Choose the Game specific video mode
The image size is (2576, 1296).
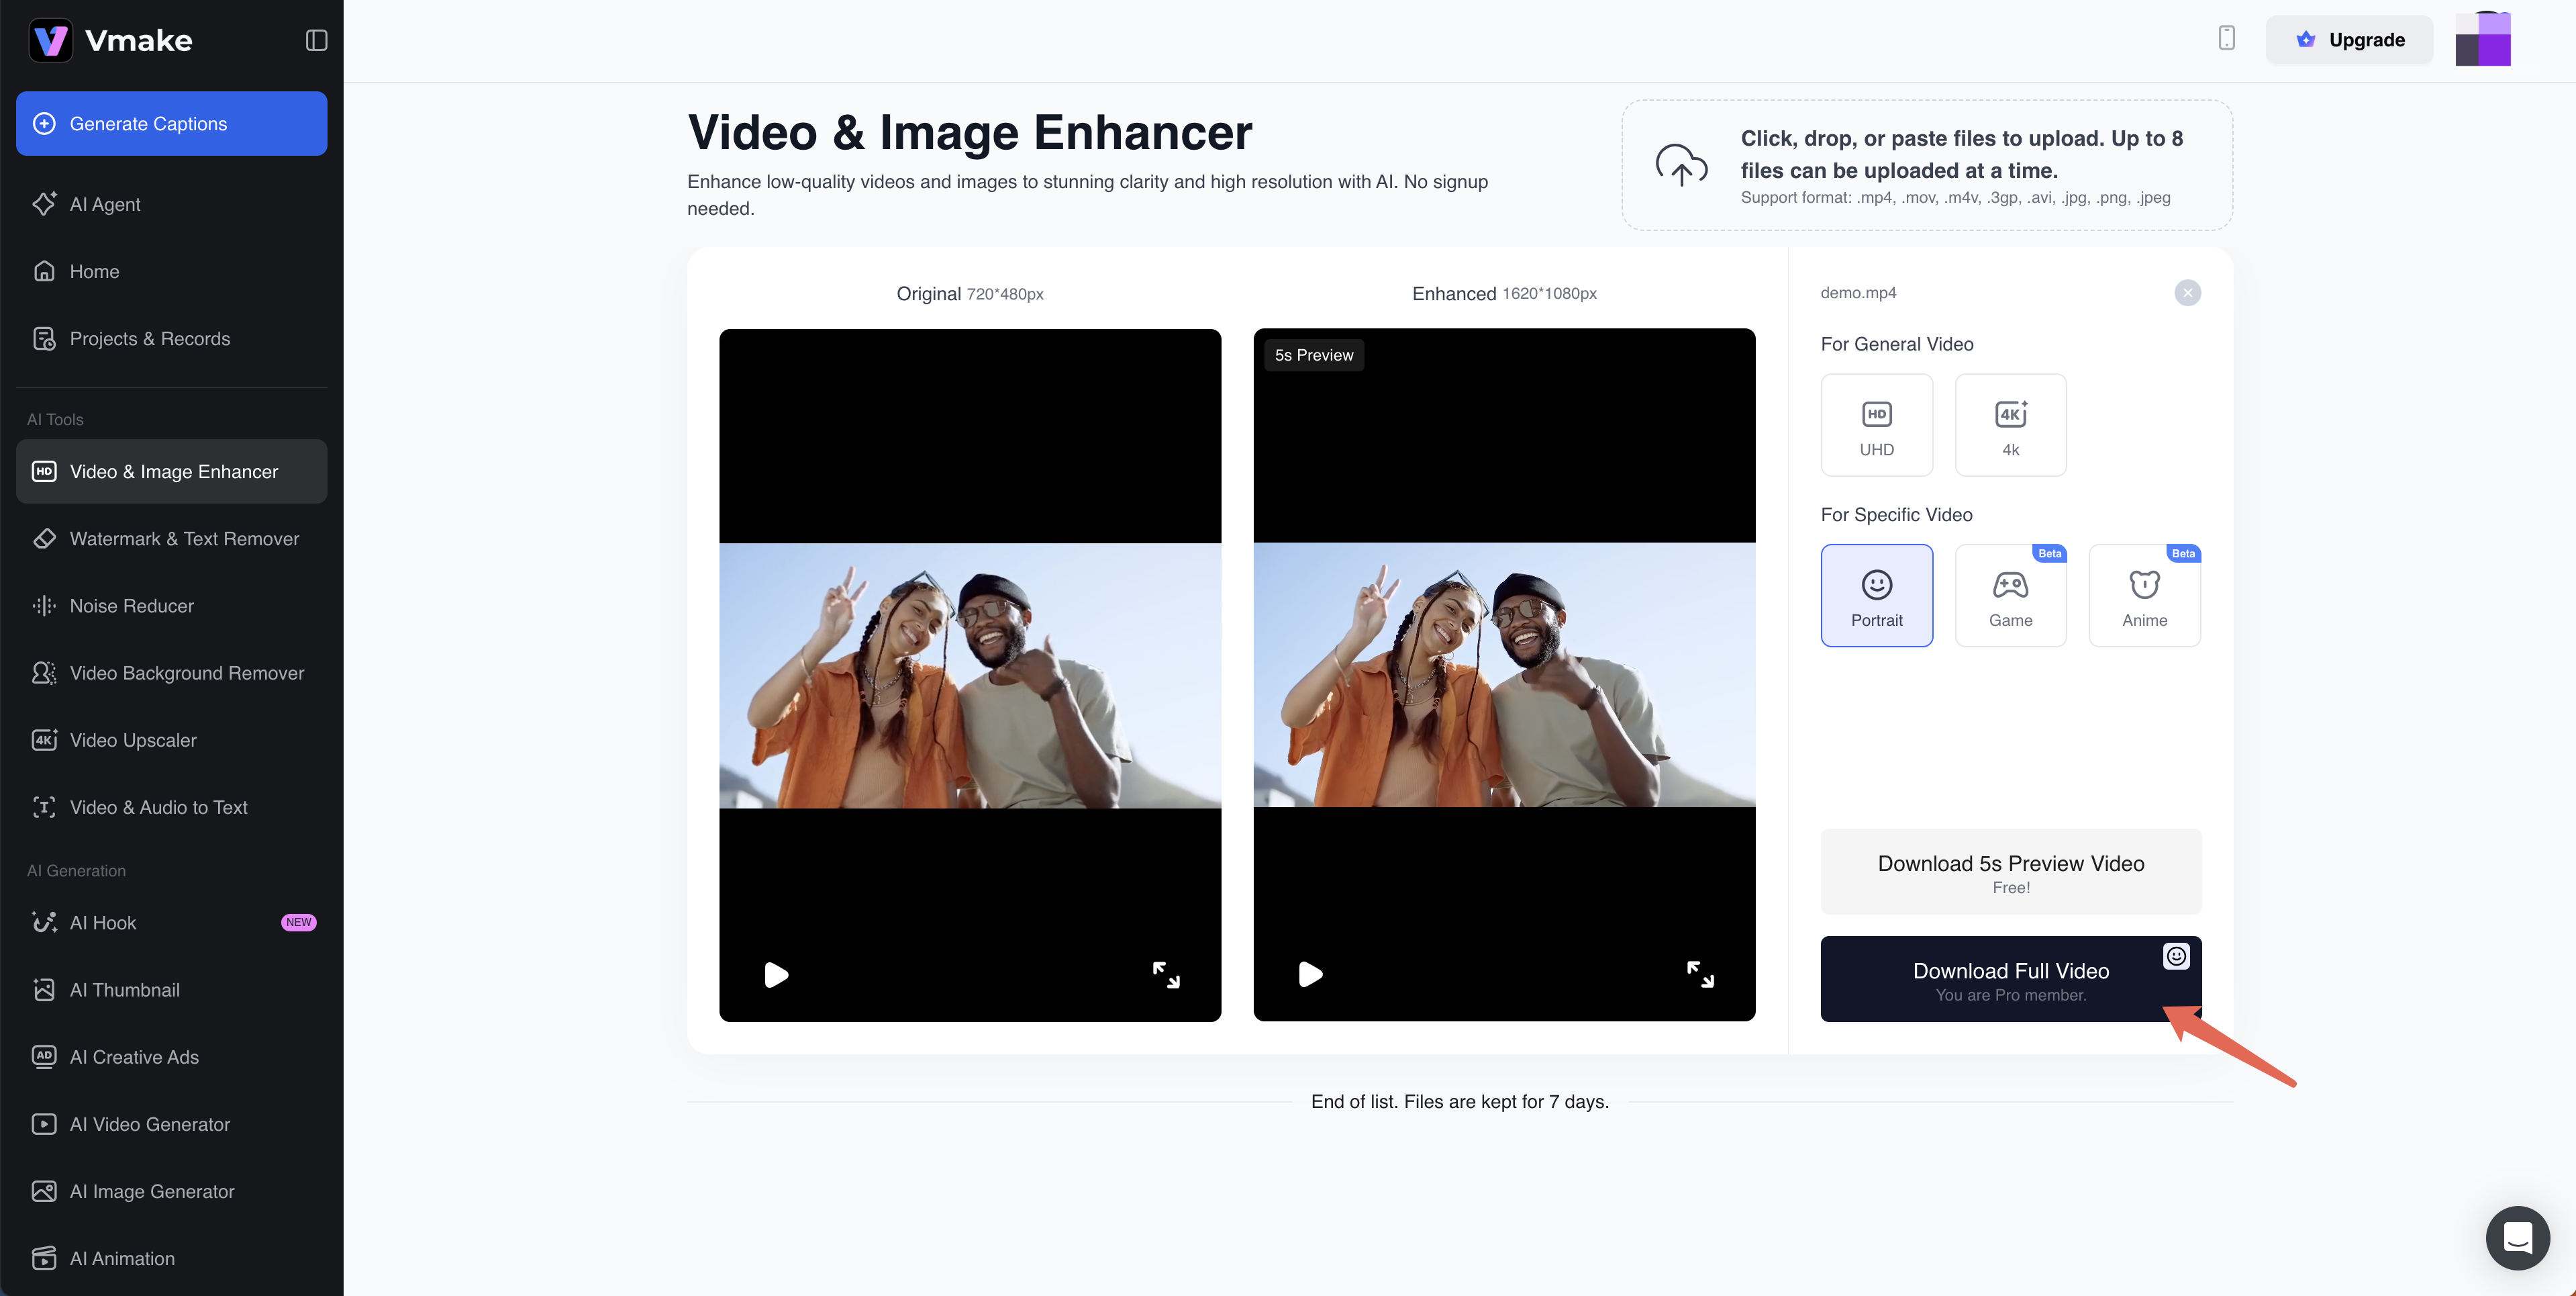[2010, 596]
